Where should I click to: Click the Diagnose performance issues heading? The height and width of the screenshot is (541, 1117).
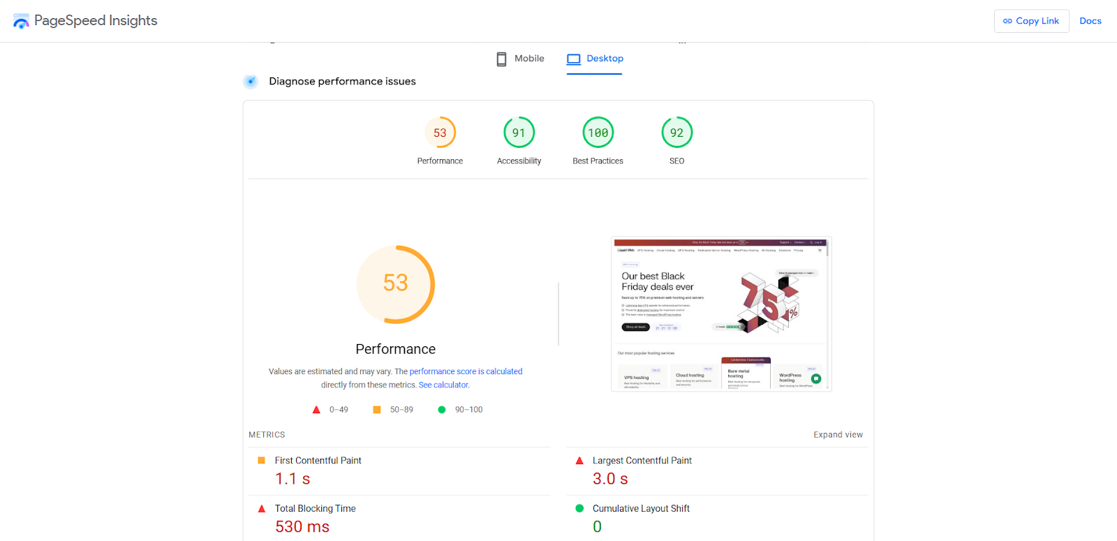tap(342, 82)
